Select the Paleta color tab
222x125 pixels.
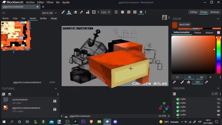coord(197,33)
